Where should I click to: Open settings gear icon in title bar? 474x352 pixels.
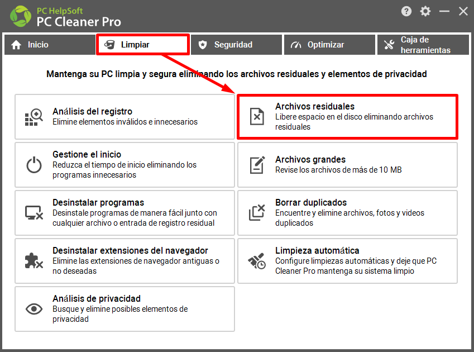click(425, 12)
